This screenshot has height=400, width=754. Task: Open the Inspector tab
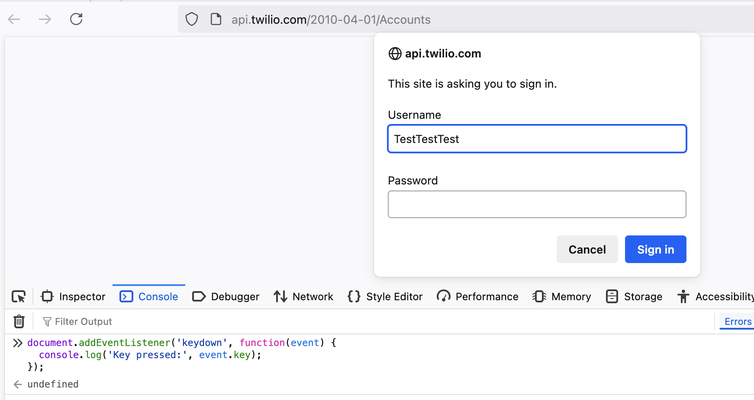[73, 297]
